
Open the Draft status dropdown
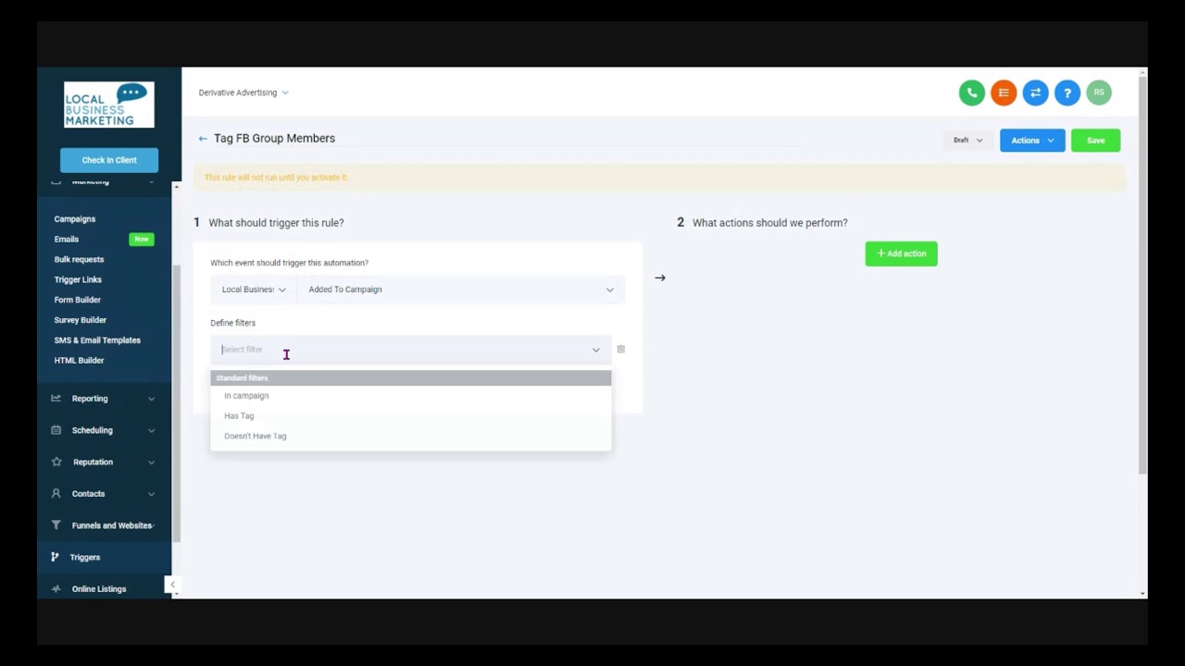968,141
